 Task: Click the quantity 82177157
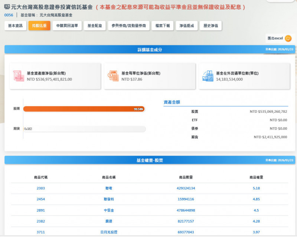click(x=186, y=221)
